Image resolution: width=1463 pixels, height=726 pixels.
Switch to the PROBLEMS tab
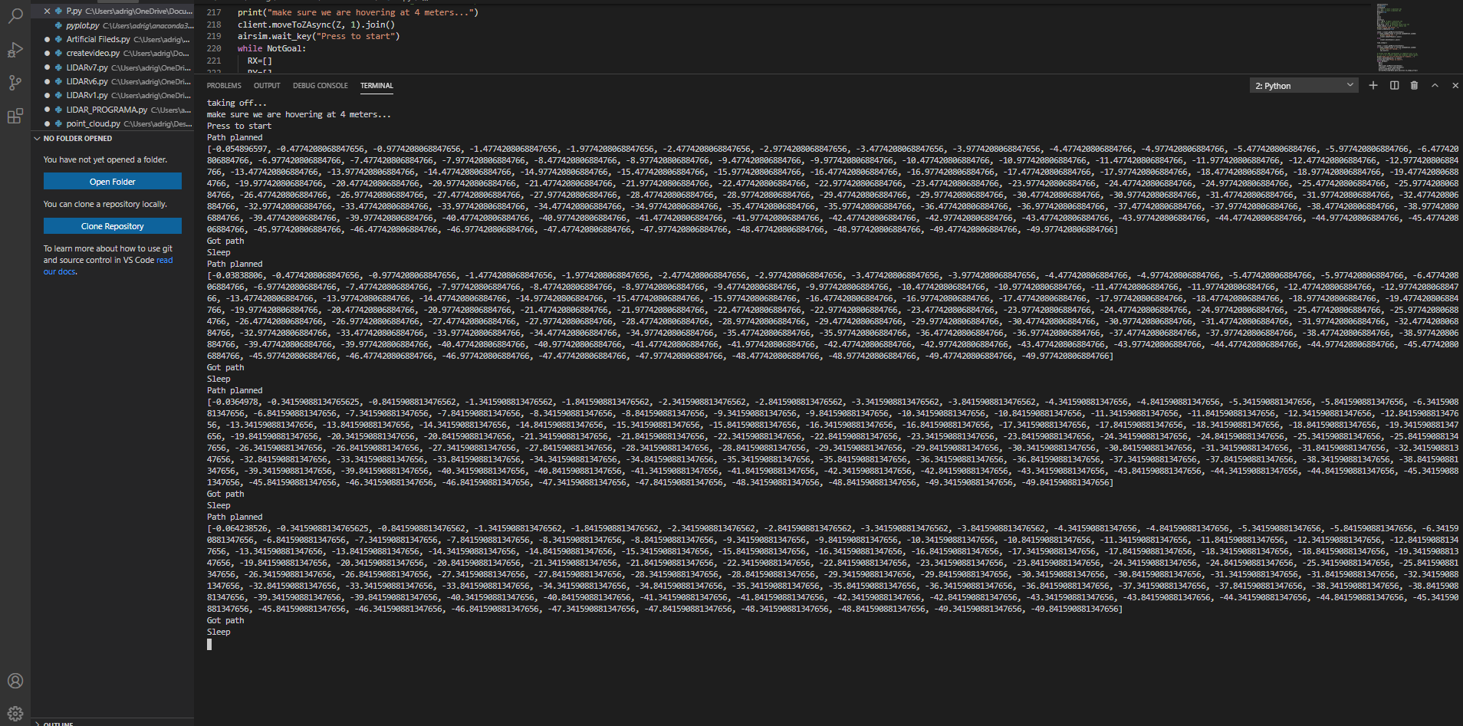(x=223, y=85)
